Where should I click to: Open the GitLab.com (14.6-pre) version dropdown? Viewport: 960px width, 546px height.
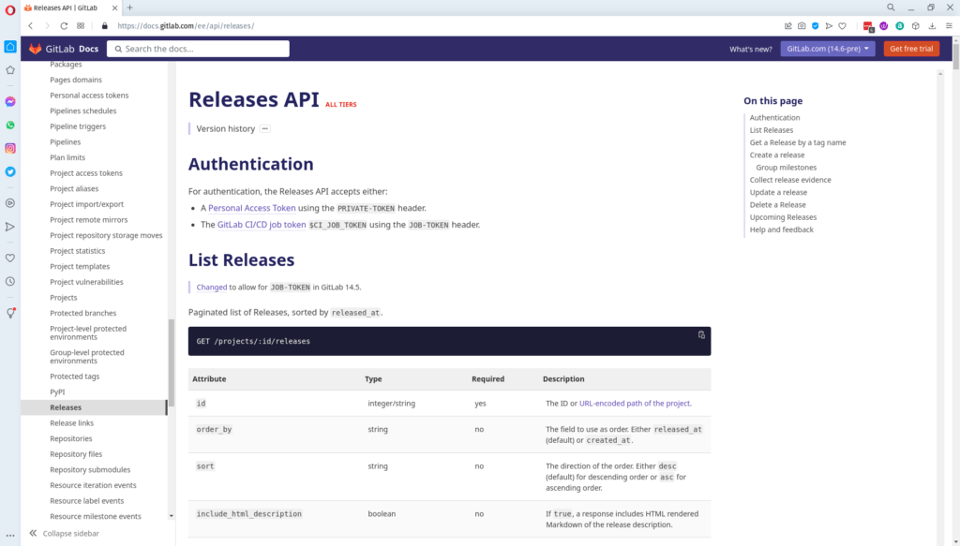[x=827, y=49]
